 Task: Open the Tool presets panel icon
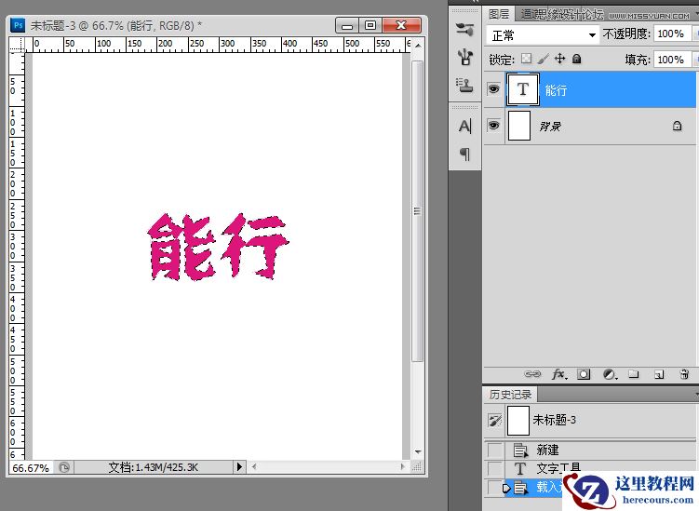pos(464,57)
